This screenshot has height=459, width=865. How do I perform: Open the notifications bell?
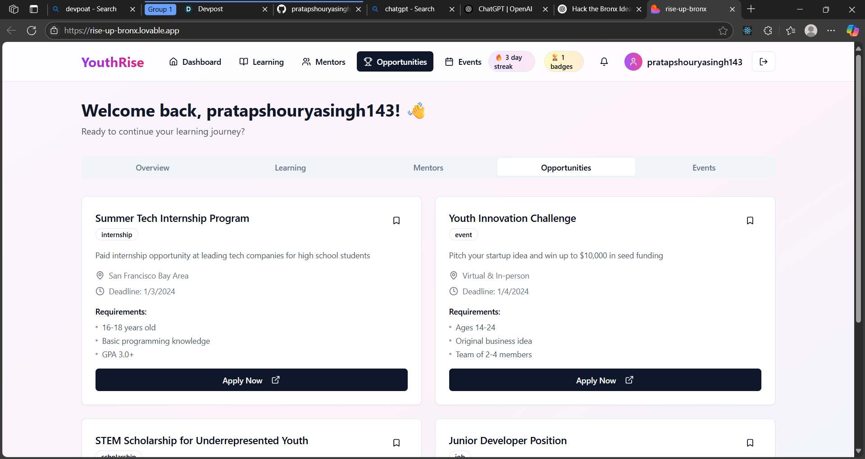pos(604,62)
